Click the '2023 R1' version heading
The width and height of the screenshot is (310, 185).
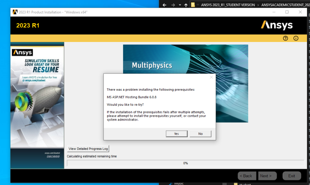tap(28, 26)
